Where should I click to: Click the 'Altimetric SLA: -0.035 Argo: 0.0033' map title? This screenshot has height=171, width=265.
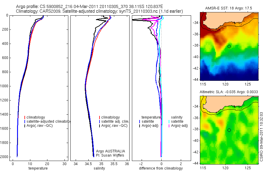coord(229,92)
